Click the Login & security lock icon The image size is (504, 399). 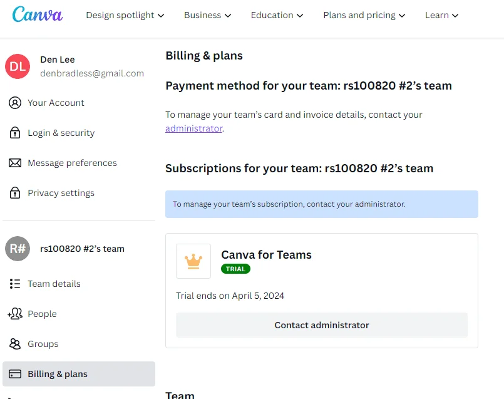[x=15, y=132]
